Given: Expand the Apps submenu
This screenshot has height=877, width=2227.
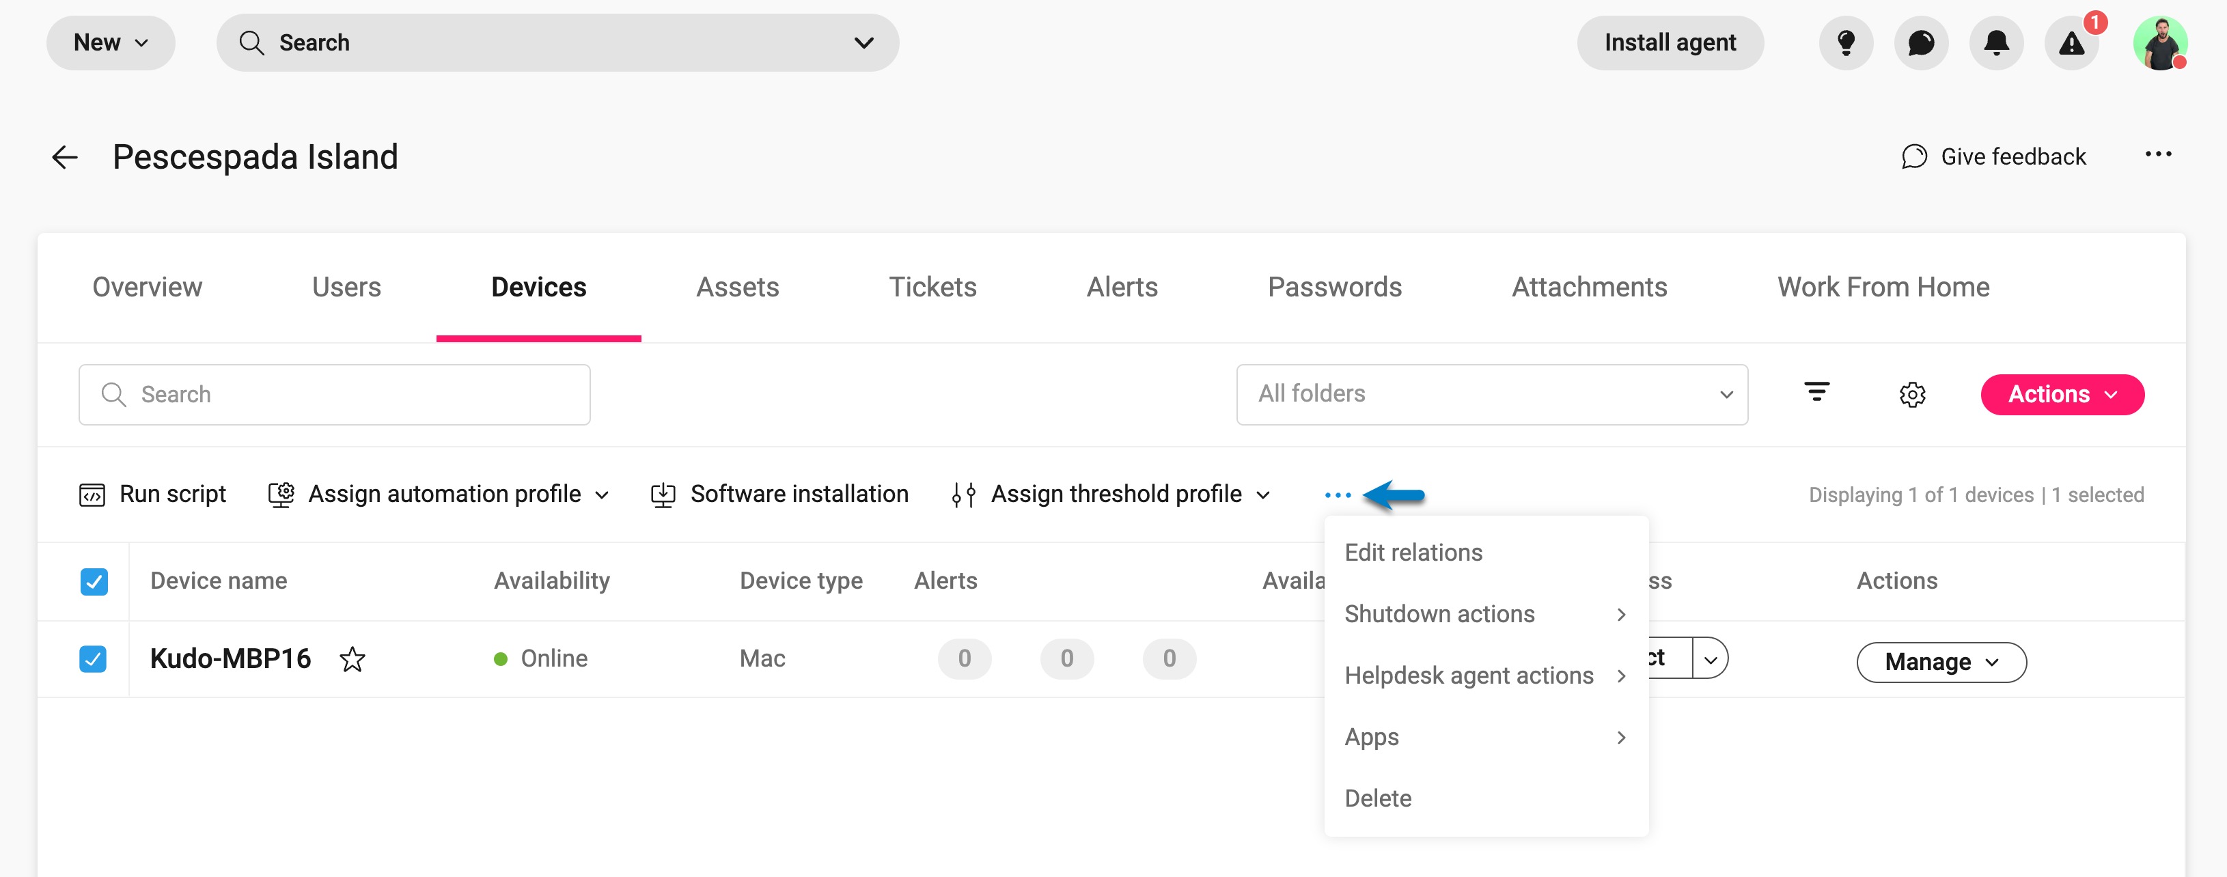Looking at the screenshot, I should 1485,737.
